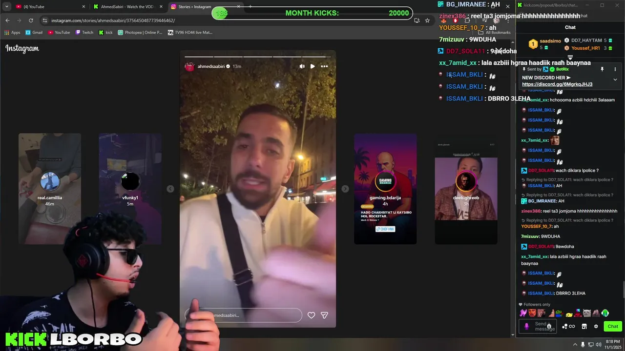Click the Instagram logo

(x=22, y=48)
